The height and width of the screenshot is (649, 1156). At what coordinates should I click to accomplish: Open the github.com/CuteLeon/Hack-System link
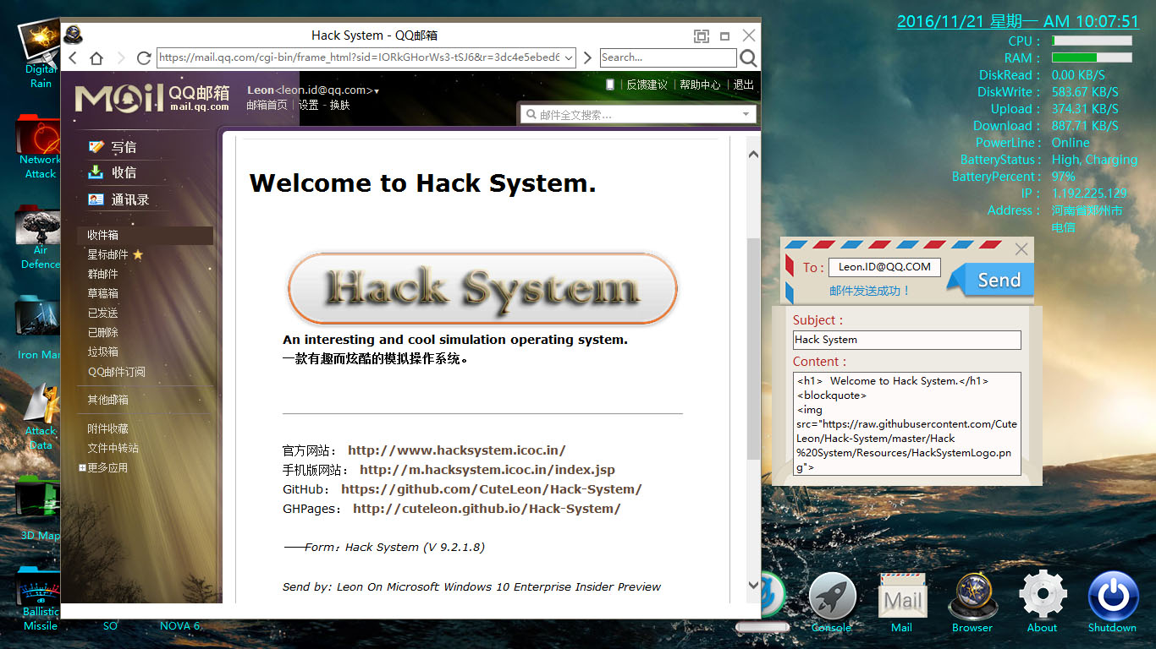tap(492, 489)
